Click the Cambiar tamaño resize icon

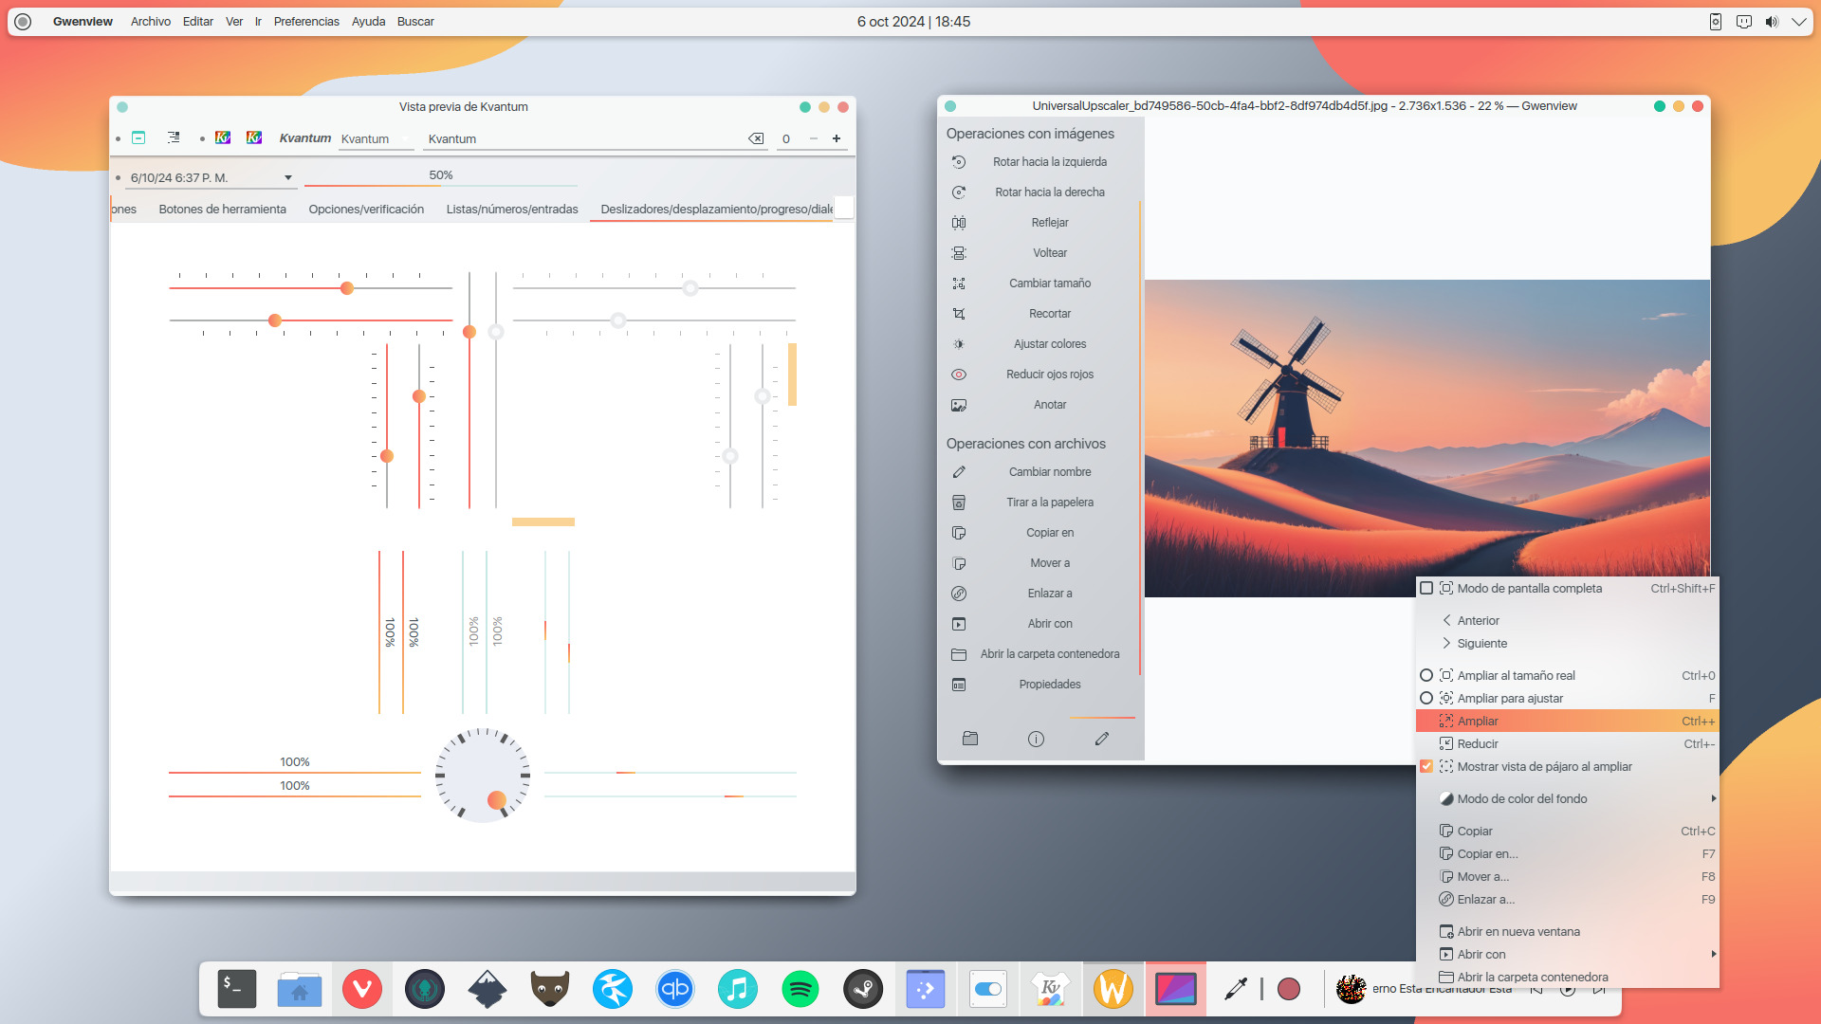(959, 283)
